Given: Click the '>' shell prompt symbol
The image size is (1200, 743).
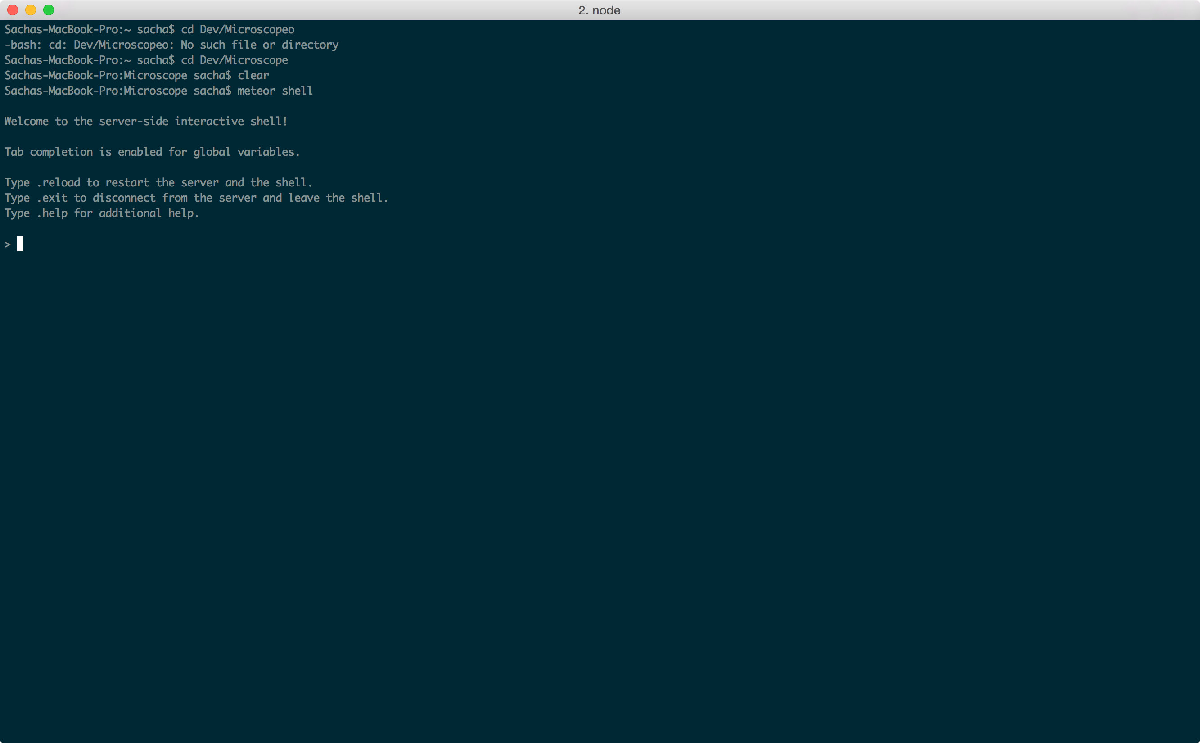Looking at the screenshot, I should click(7, 244).
